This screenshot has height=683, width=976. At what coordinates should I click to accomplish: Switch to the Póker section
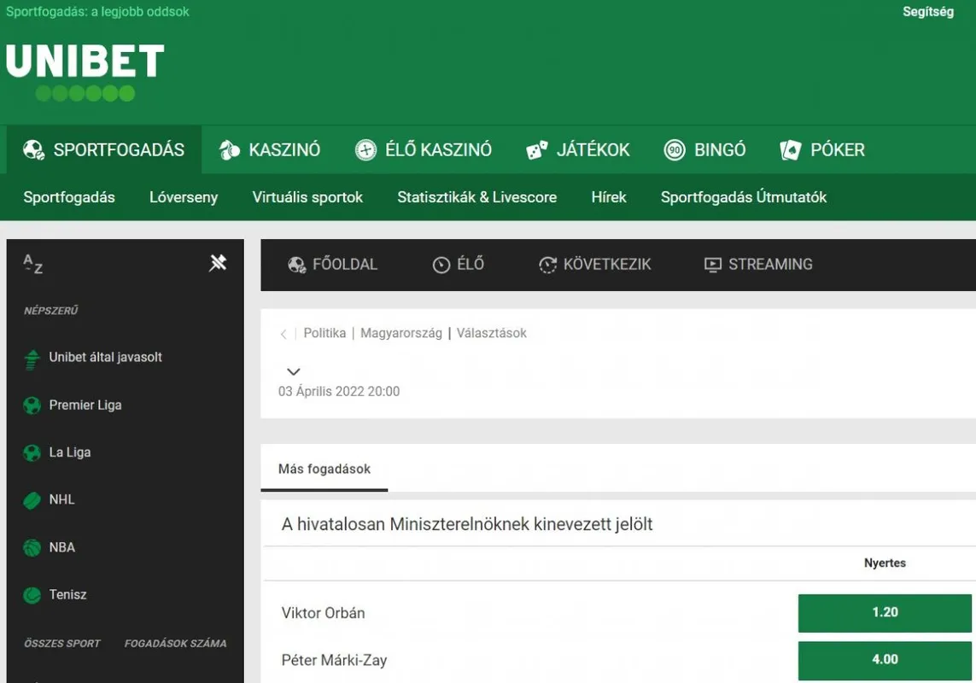pyautogui.click(x=822, y=150)
